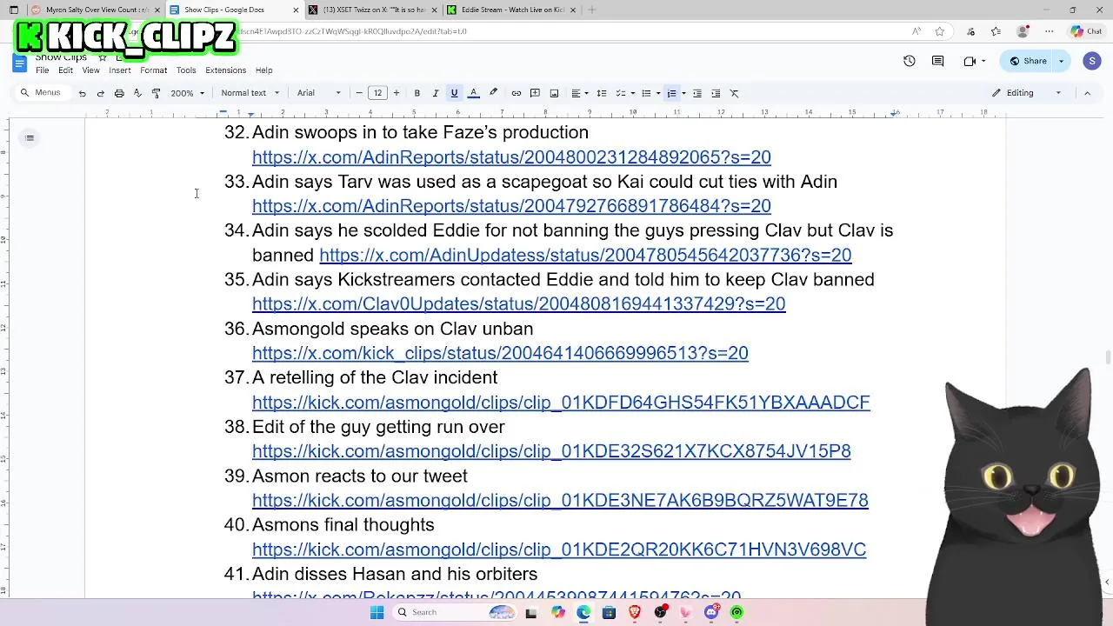Image resolution: width=1113 pixels, height=626 pixels.
Task: Activate the paint format tool
Action: (156, 93)
